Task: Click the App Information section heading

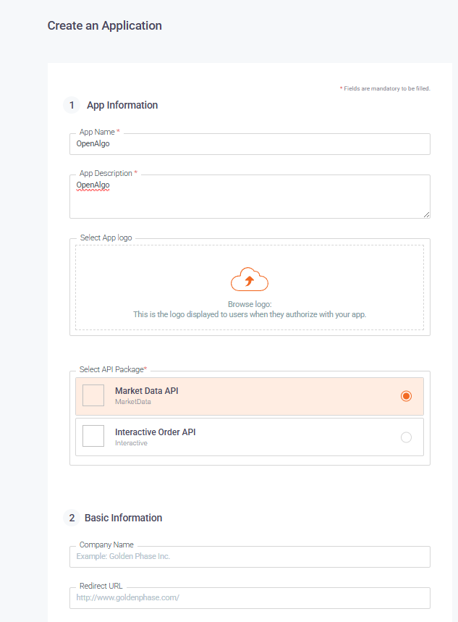Action: pos(122,105)
